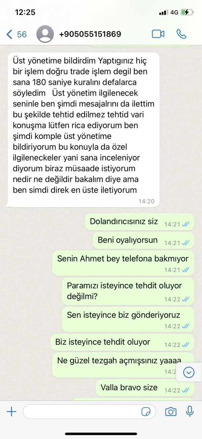
Task: Tap the 'Beni oyalıyorsun' message bubble
Action: point(143,241)
